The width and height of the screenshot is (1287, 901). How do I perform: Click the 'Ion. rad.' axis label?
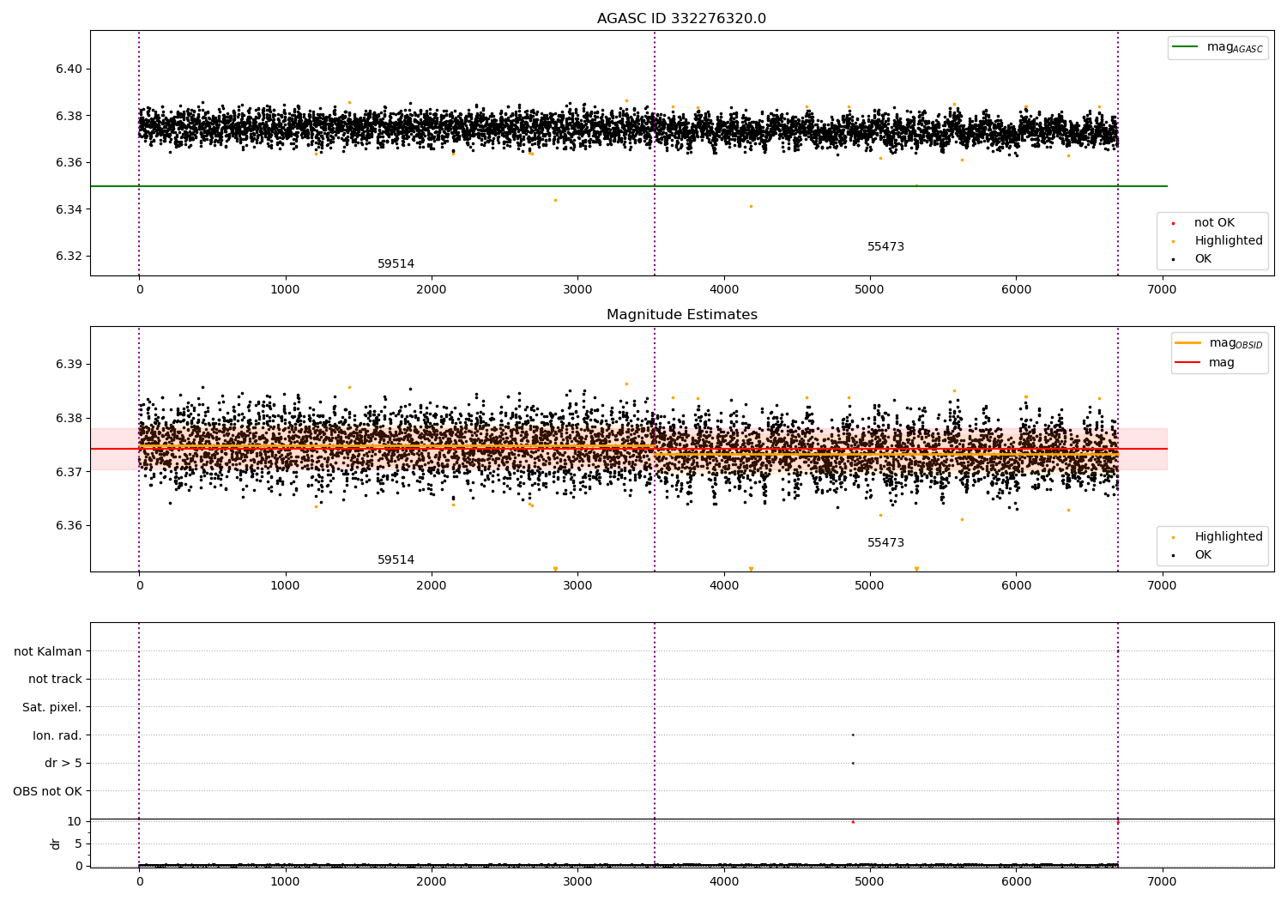tap(57, 735)
